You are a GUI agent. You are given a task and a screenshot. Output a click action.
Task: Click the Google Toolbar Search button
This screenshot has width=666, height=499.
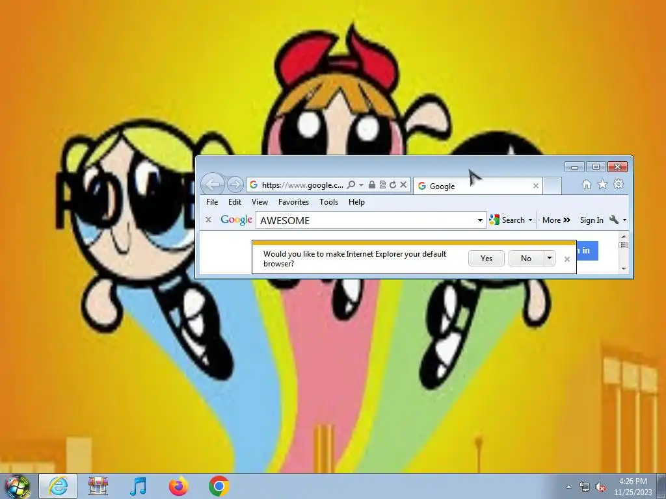tap(507, 220)
